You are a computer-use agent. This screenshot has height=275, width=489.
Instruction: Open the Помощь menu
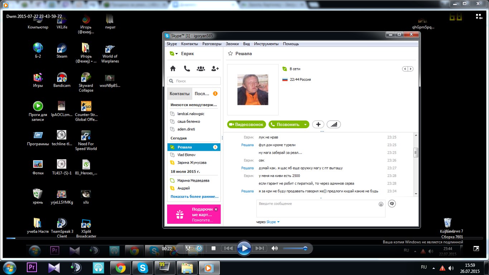291,44
